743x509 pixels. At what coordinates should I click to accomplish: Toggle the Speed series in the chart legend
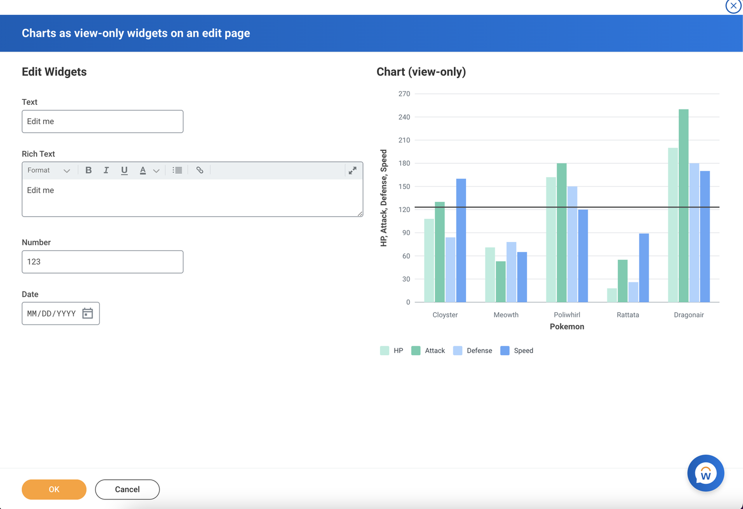[516, 350]
